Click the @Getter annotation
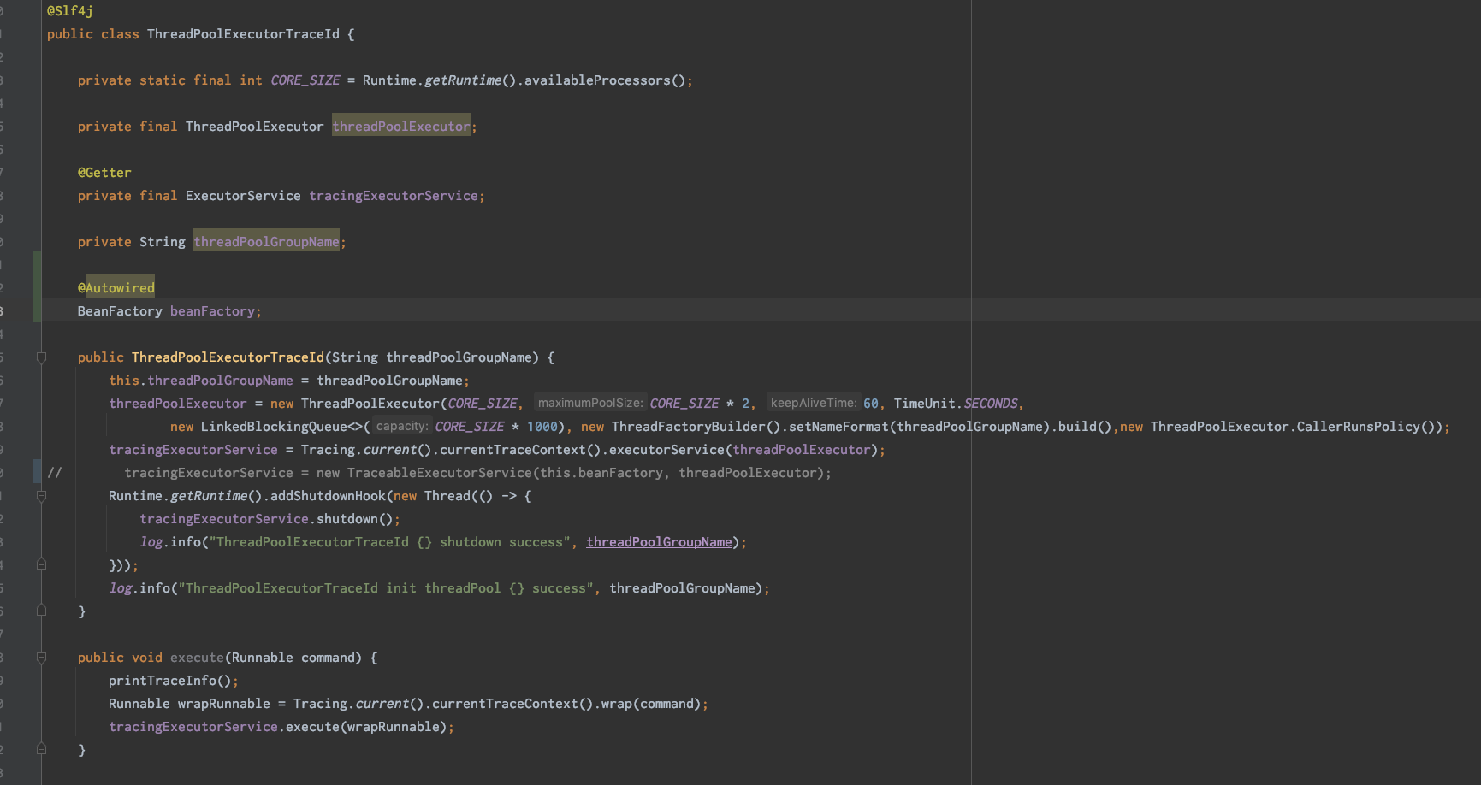 pos(104,173)
